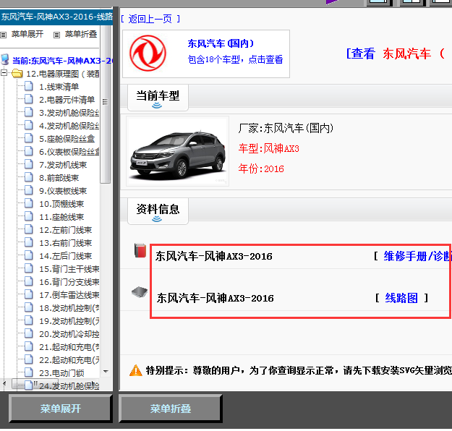Image resolution: width=452 pixels, height=431 pixels.
Task: Click the page icon beside 14.左后门线束
Action: click(x=28, y=255)
